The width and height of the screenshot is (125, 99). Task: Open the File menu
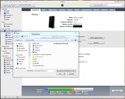(x=2, y=1)
